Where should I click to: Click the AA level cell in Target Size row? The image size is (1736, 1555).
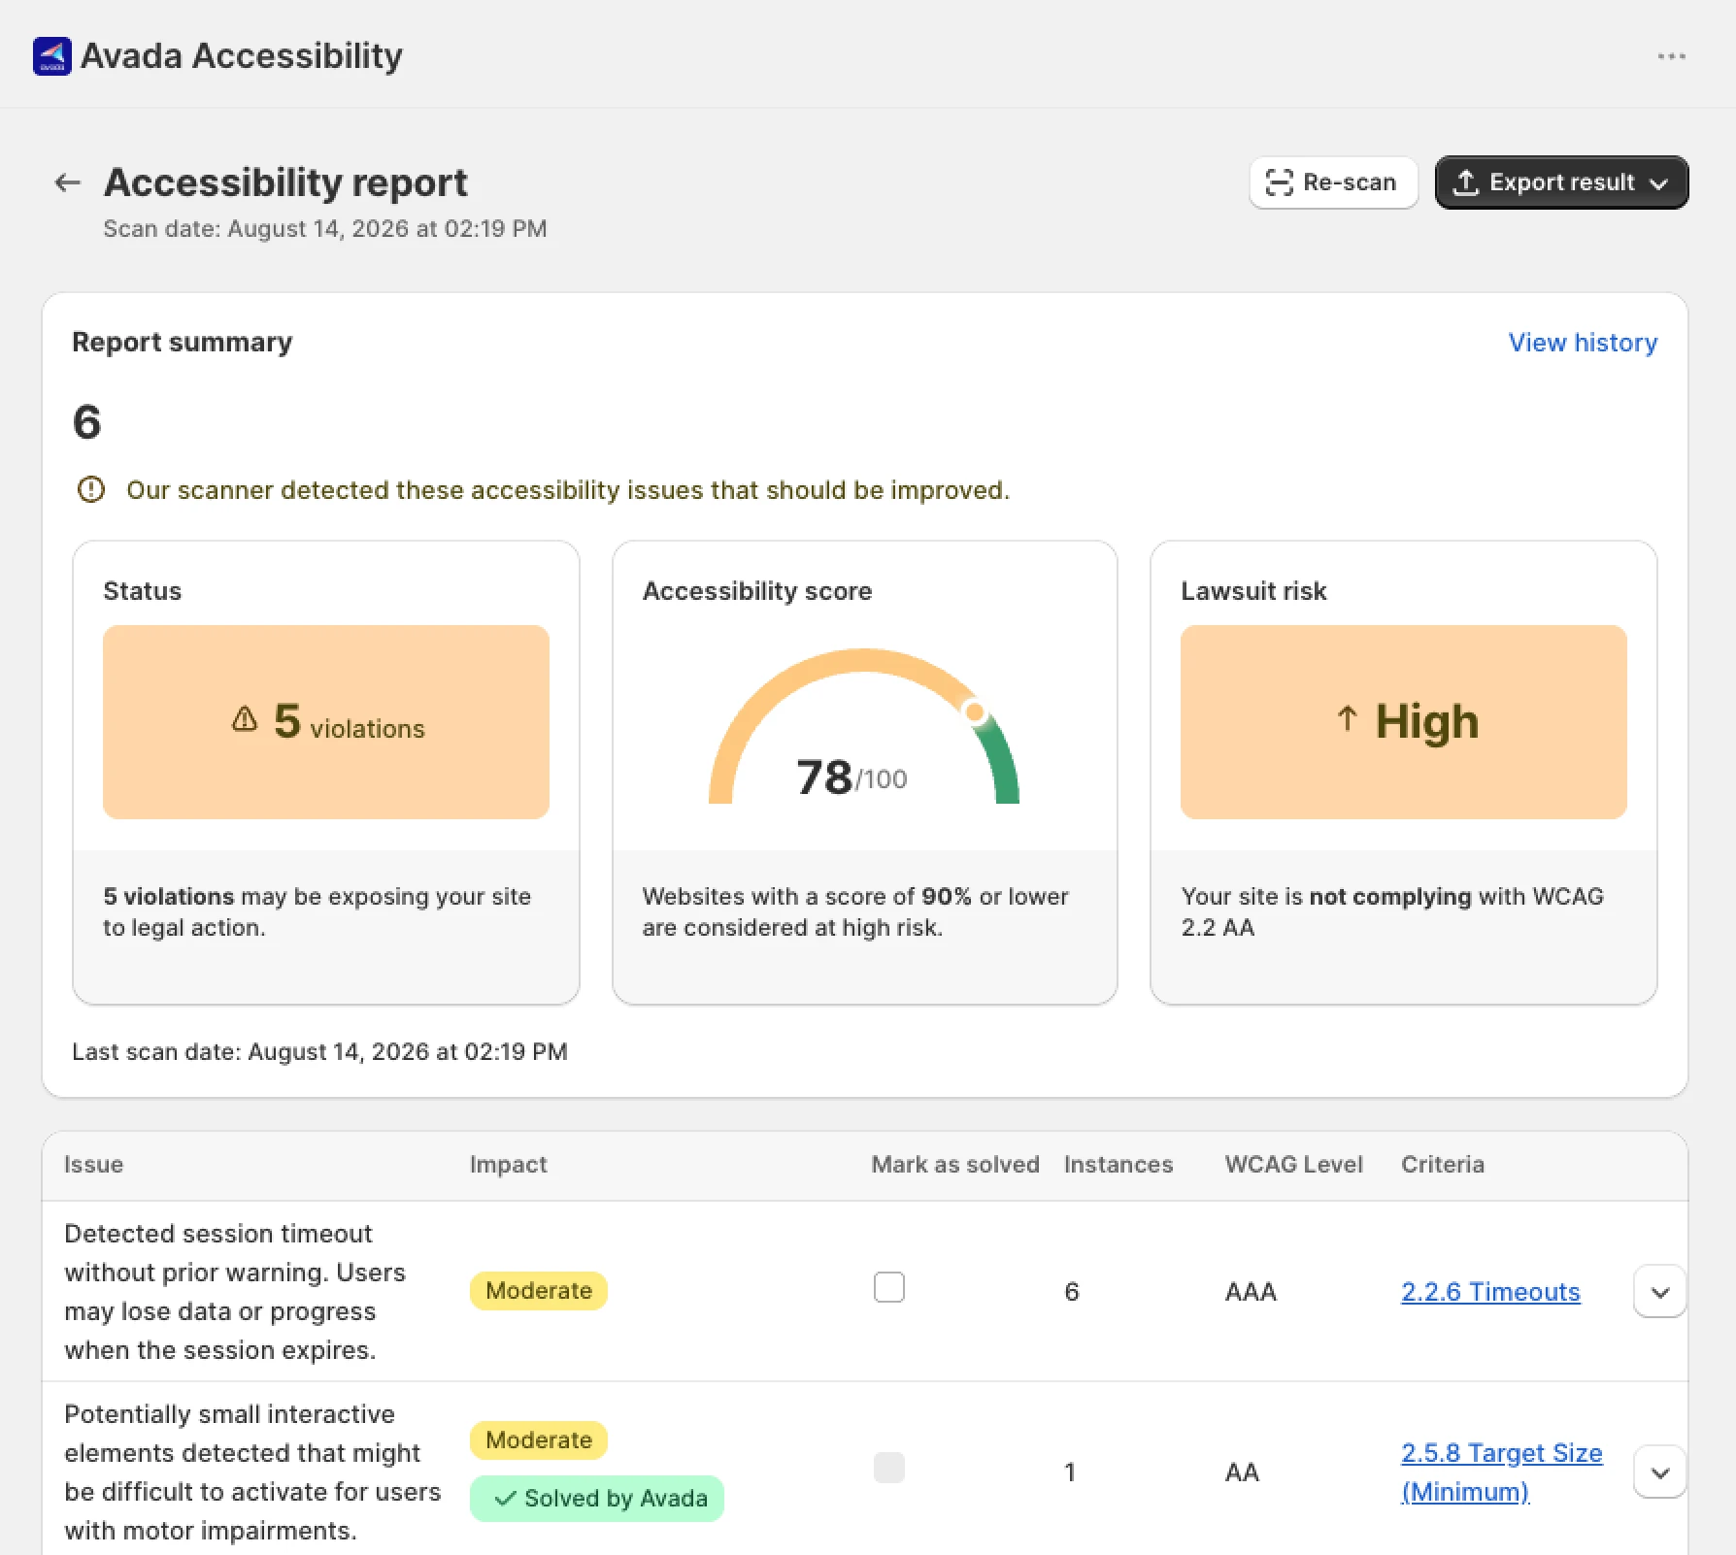click(x=1242, y=1472)
